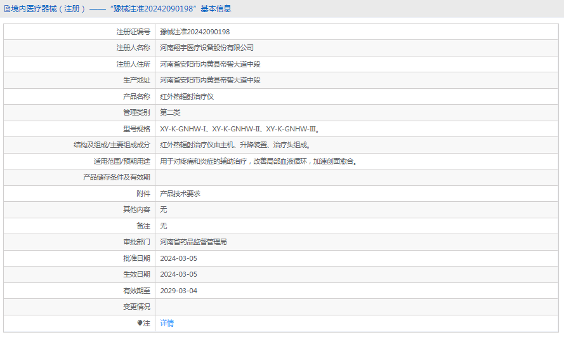
Task: Click management class value 第二类
Action: click(170, 112)
